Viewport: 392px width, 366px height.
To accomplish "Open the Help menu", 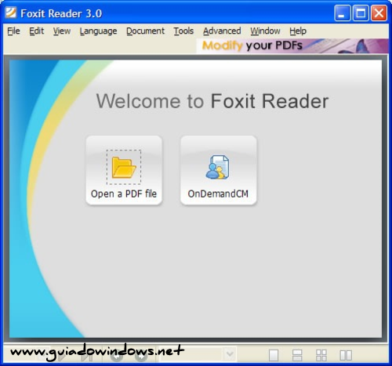I will pyautogui.click(x=298, y=31).
